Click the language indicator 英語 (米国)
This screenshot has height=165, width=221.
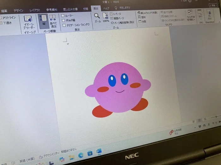[x=27, y=160]
